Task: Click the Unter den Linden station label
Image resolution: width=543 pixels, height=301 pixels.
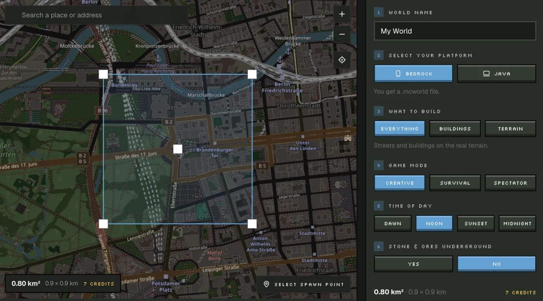Action: [x=303, y=145]
